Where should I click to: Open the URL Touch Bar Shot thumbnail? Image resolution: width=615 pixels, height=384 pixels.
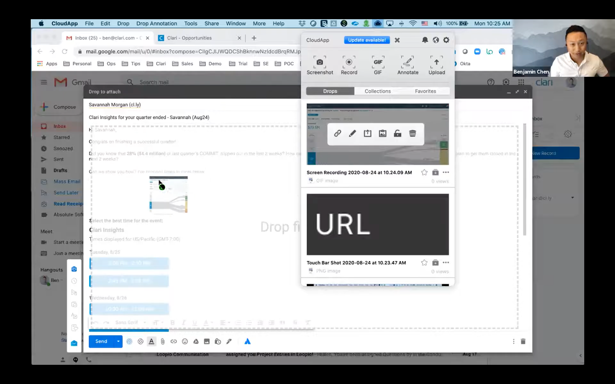[378, 224]
